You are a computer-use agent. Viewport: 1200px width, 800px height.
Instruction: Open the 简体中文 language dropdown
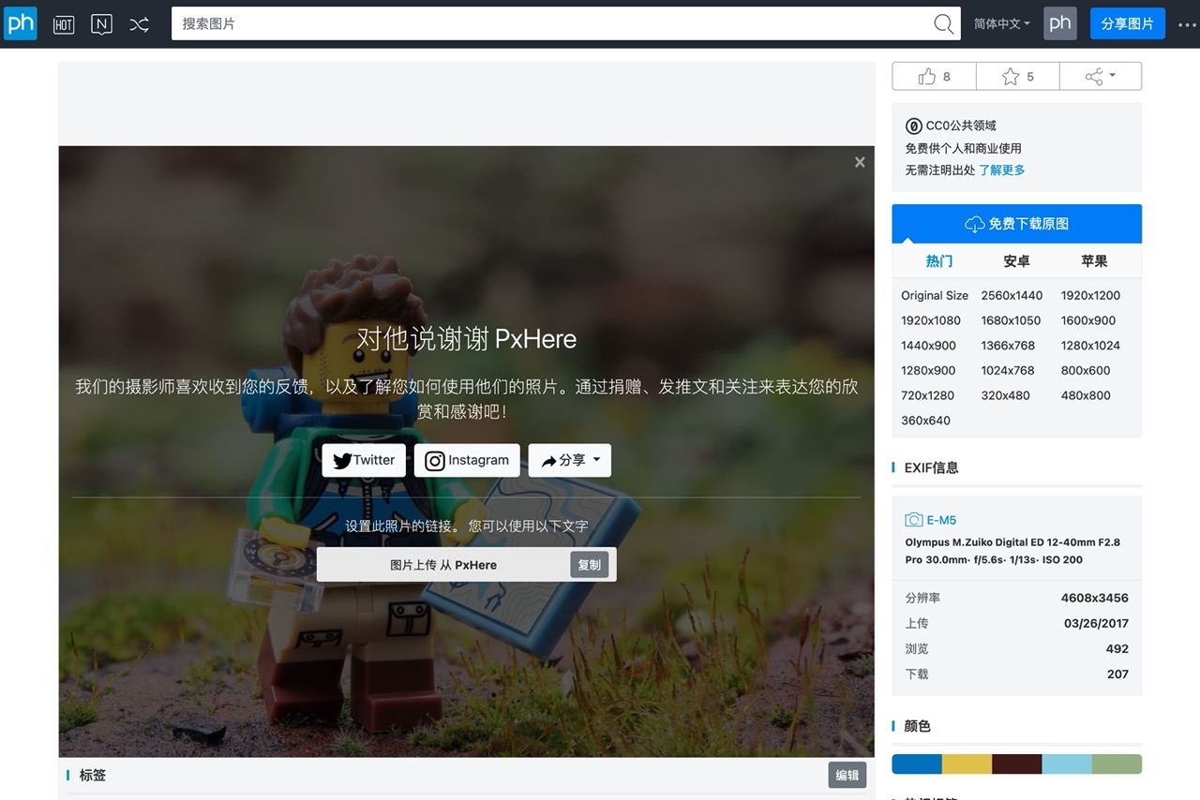1001,23
